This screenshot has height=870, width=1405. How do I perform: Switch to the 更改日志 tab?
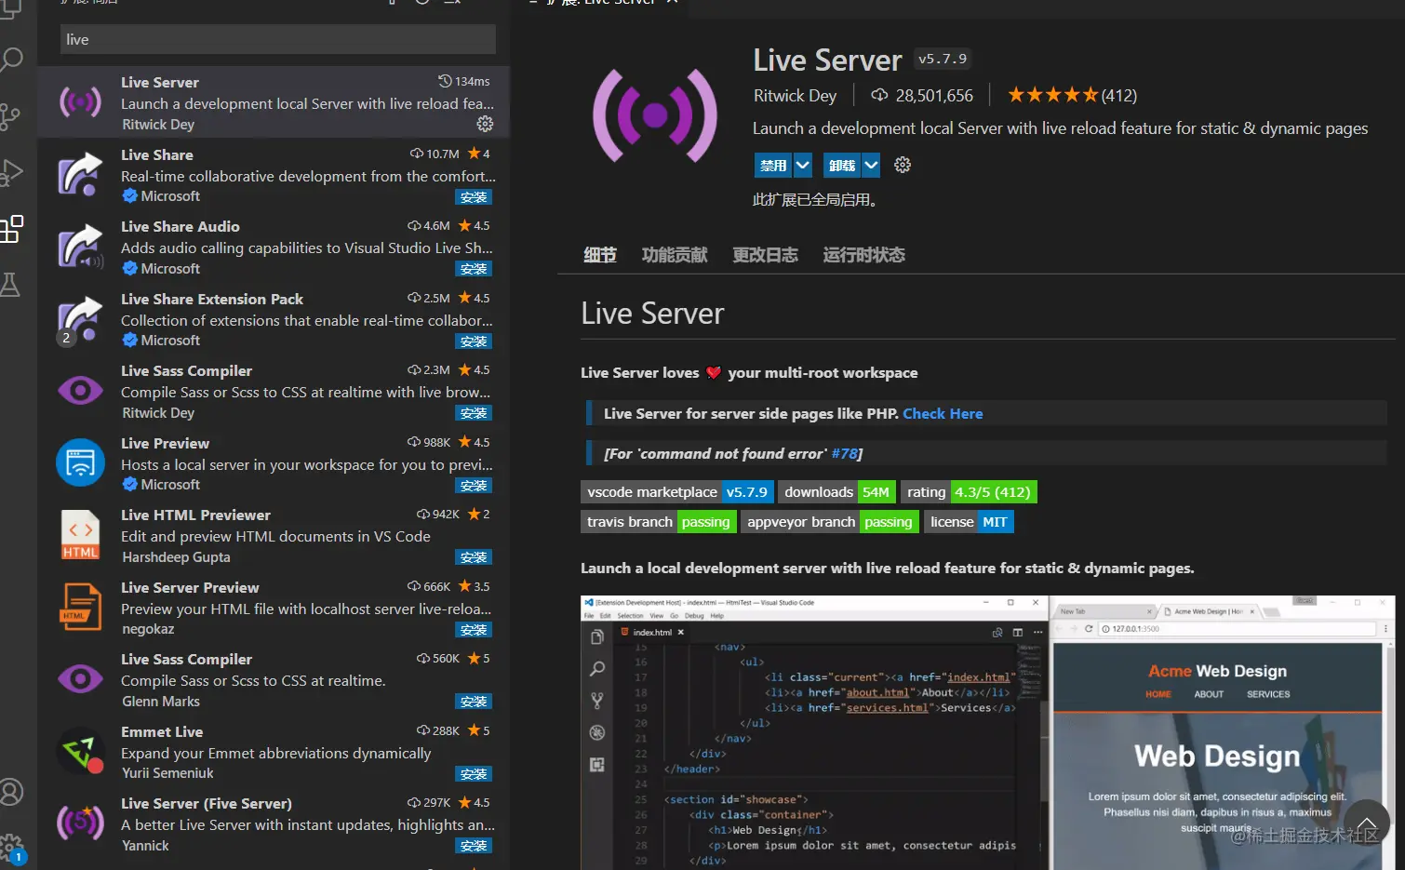pos(765,255)
